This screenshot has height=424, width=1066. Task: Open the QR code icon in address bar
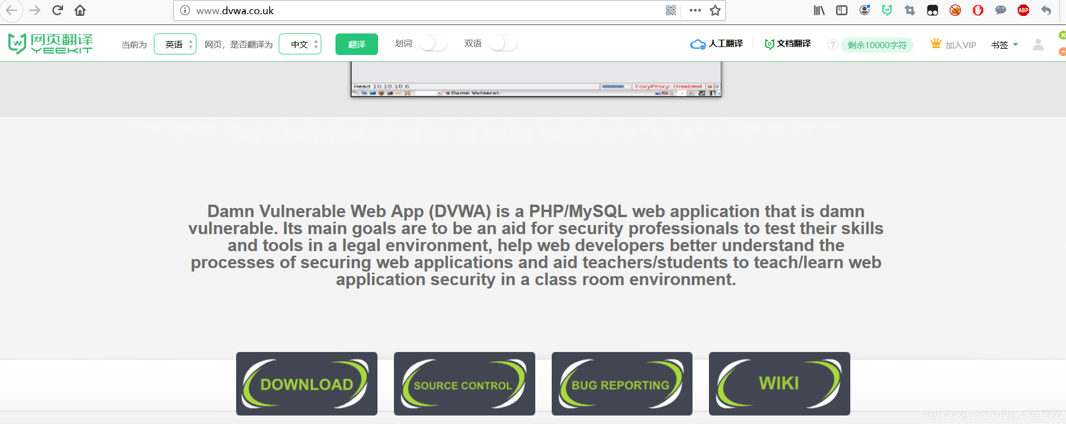click(x=671, y=10)
